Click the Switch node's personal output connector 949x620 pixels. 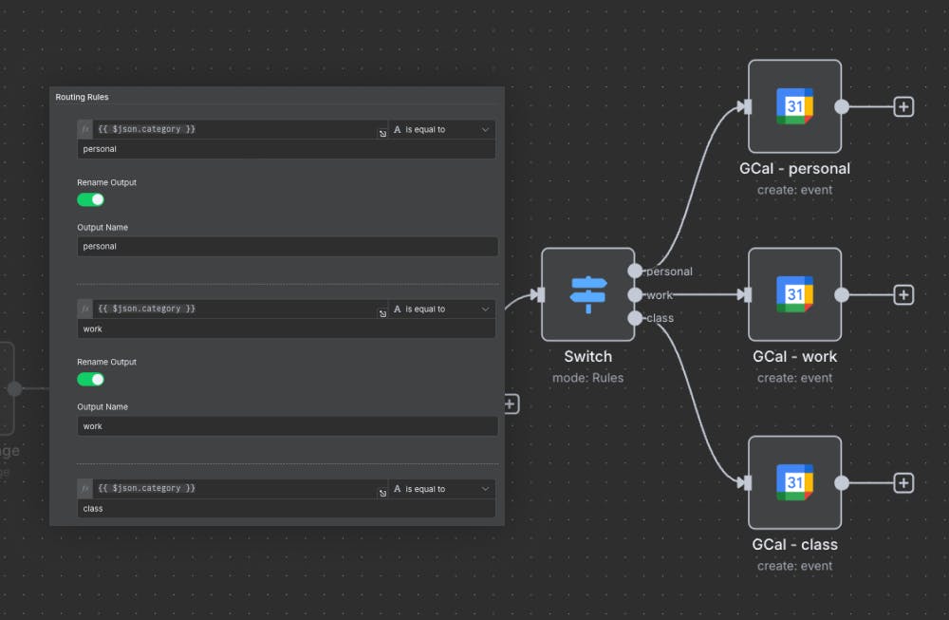[x=634, y=271]
